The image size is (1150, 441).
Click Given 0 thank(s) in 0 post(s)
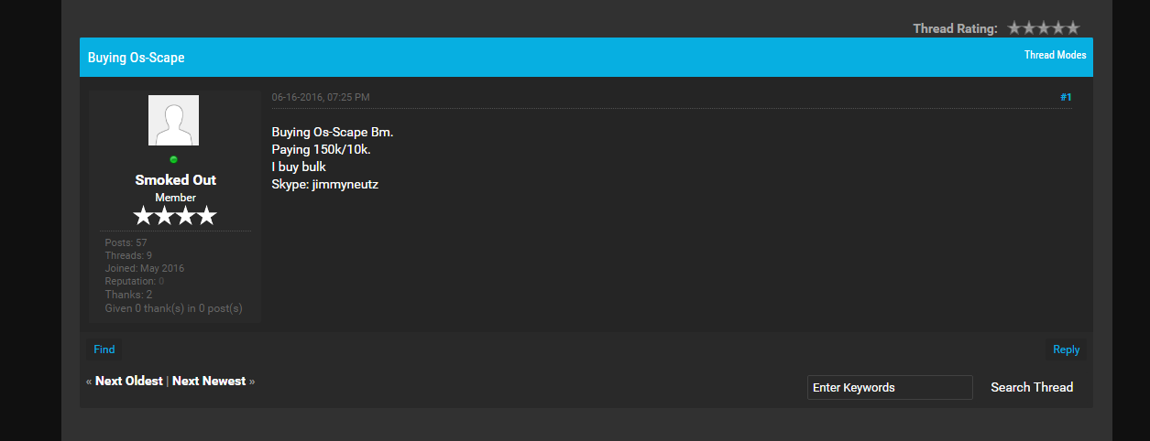click(174, 308)
